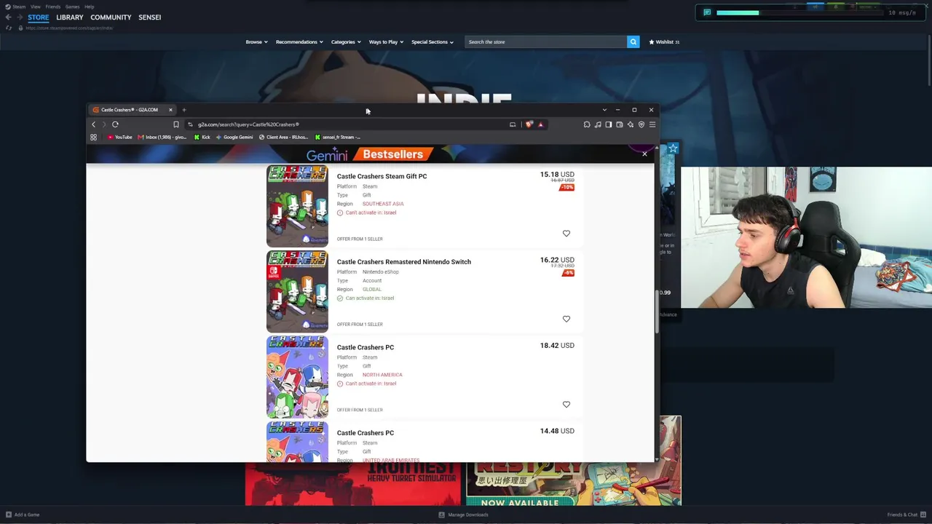Add Castle Crashers Remastered Switch to wishlist
The image size is (932, 524).
(x=566, y=319)
